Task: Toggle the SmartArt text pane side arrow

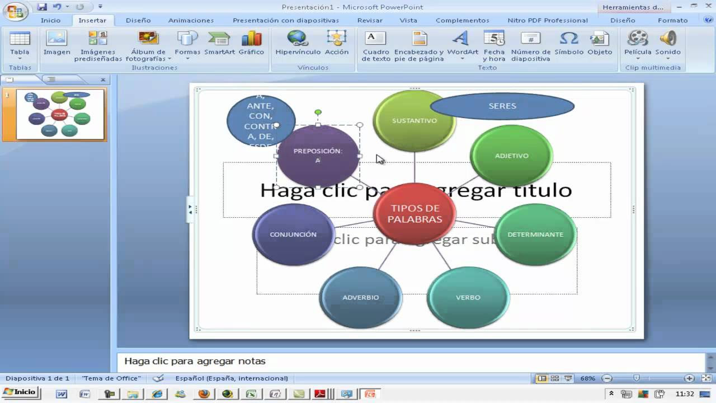Action: [190, 209]
